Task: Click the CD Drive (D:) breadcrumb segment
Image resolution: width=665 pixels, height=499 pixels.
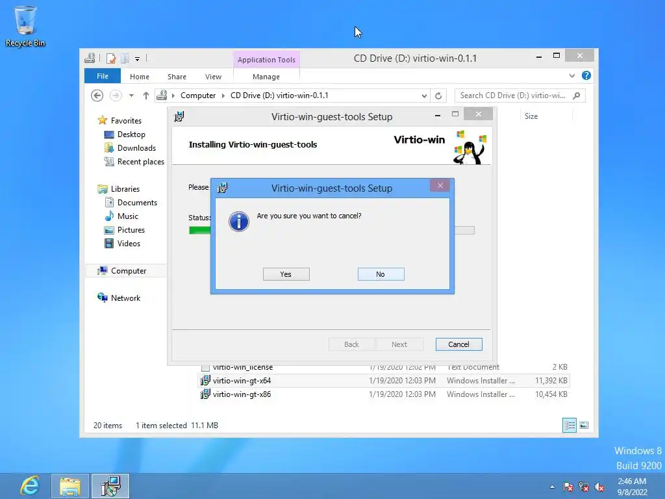Action: tap(279, 96)
